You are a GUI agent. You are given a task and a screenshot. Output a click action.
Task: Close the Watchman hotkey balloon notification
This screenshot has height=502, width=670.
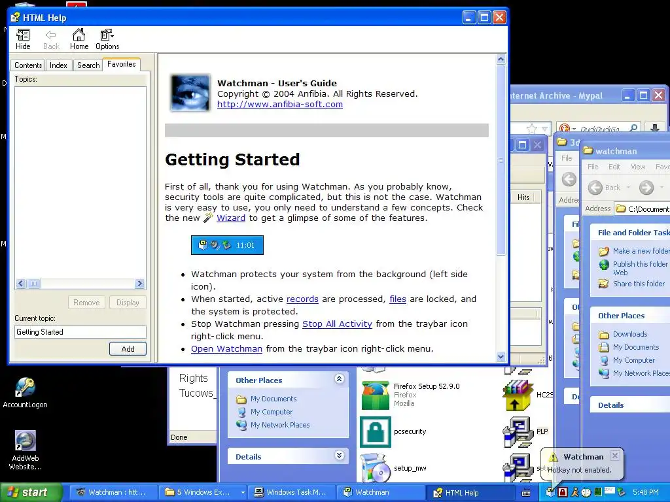614,456
